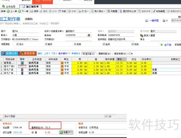This screenshot has width=181, height=138.
Task: Click the 保存 save disk icon
Action: (32, 11)
